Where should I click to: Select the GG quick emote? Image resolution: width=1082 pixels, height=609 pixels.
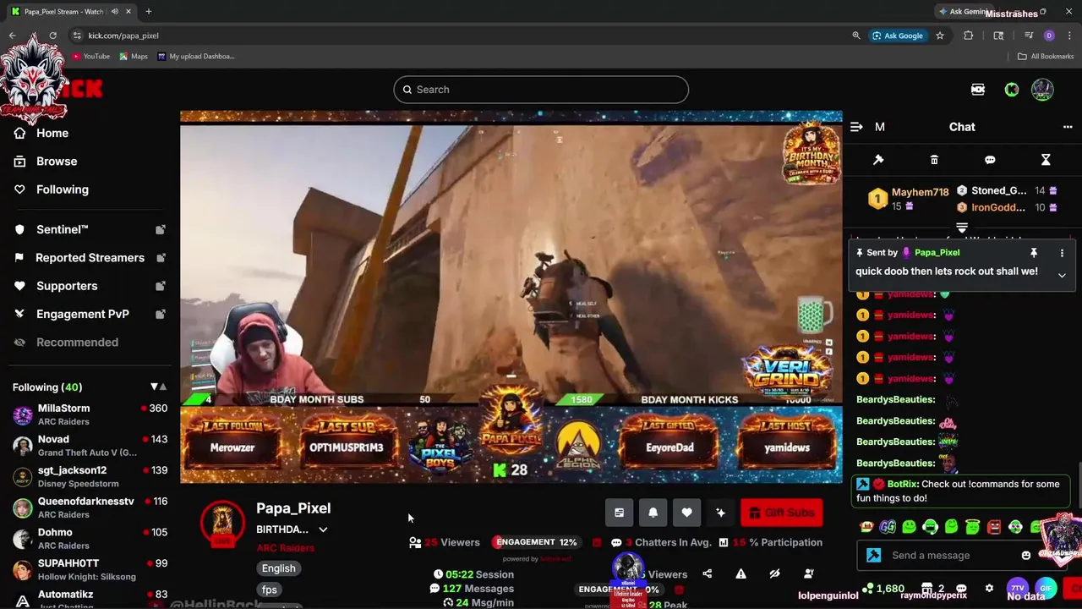point(888,527)
